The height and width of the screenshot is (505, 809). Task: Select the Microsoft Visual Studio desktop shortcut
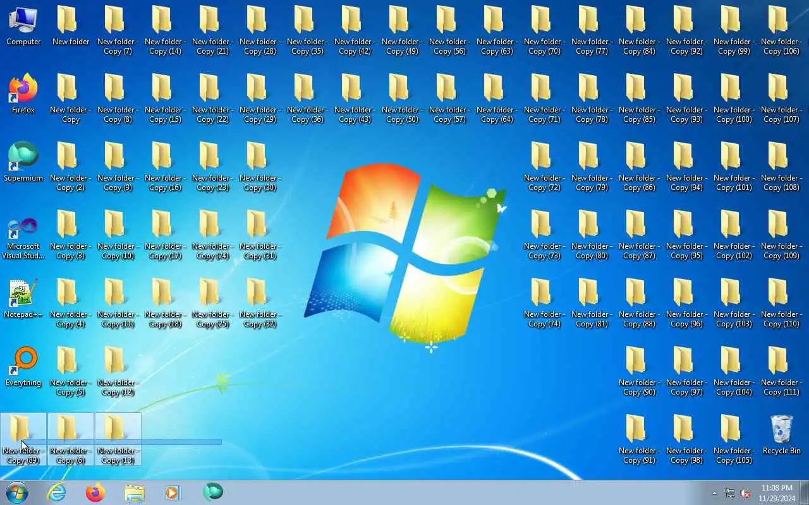point(23,235)
